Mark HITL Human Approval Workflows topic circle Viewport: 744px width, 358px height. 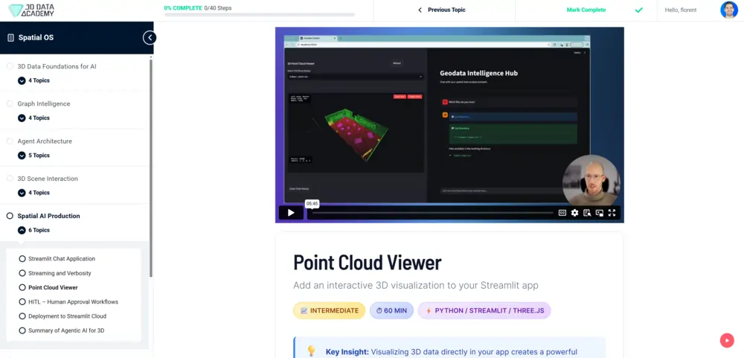pyautogui.click(x=22, y=301)
